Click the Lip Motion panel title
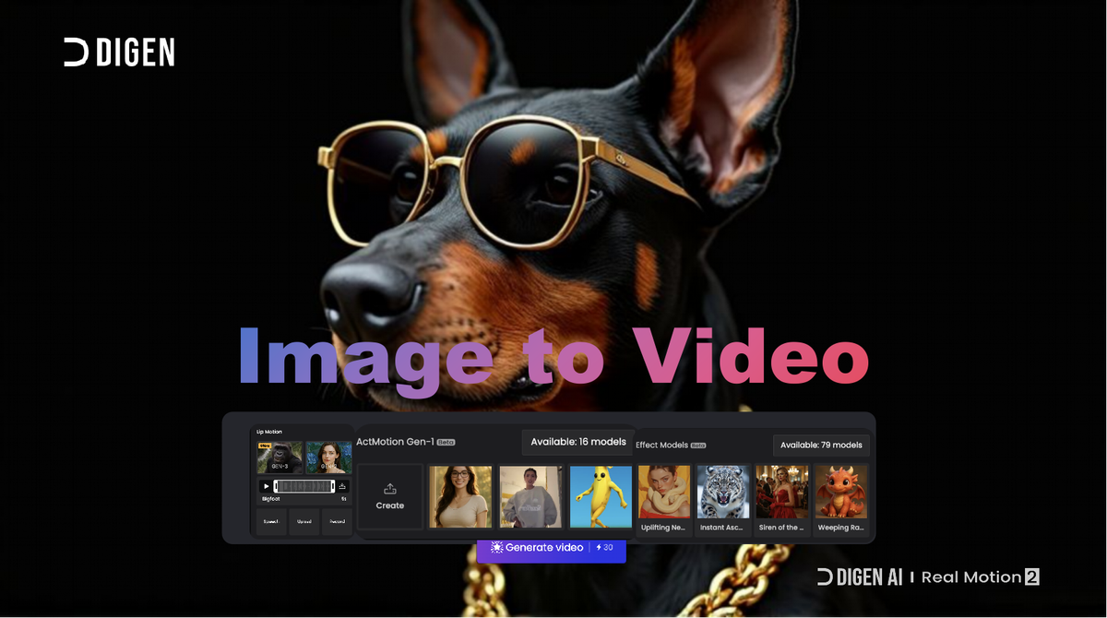Viewport: 1107px width, 618px height. [x=269, y=432]
